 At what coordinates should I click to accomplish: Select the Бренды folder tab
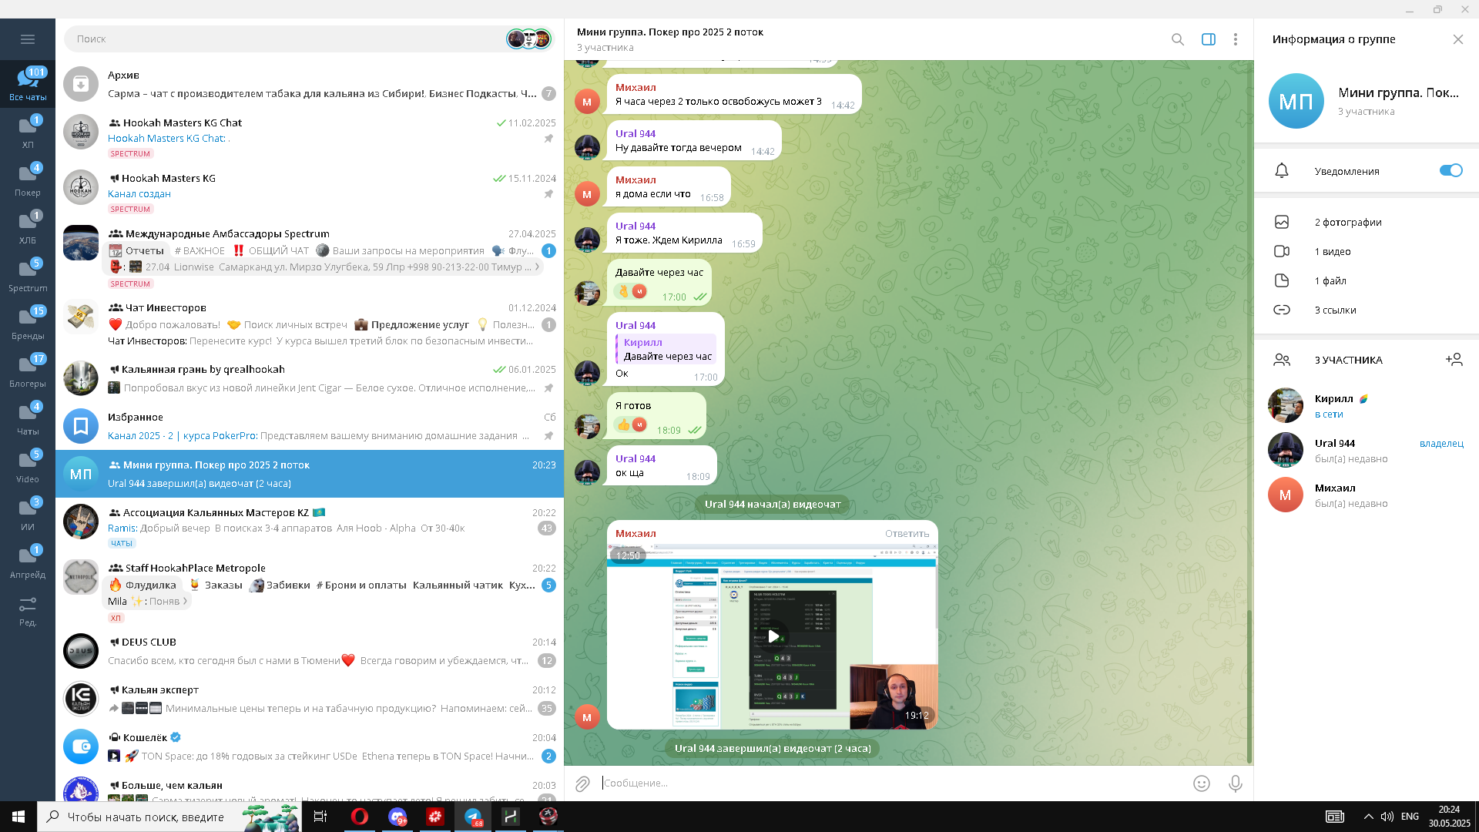click(x=28, y=323)
